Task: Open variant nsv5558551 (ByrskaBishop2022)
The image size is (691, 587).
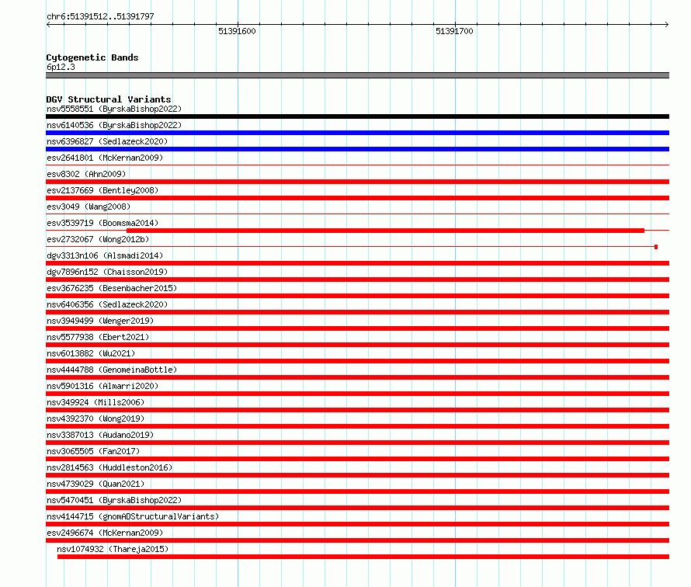Action: click(x=114, y=109)
